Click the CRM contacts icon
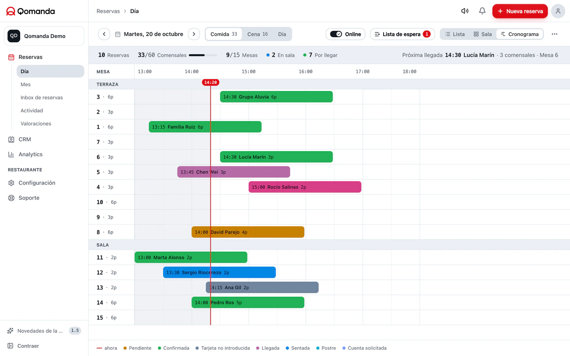This screenshot has height=356, width=570. [x=11, y=140]
